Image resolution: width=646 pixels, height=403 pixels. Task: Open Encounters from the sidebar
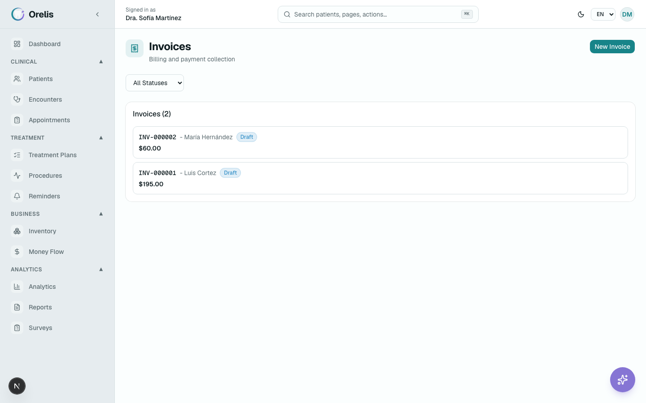(57, 99)
